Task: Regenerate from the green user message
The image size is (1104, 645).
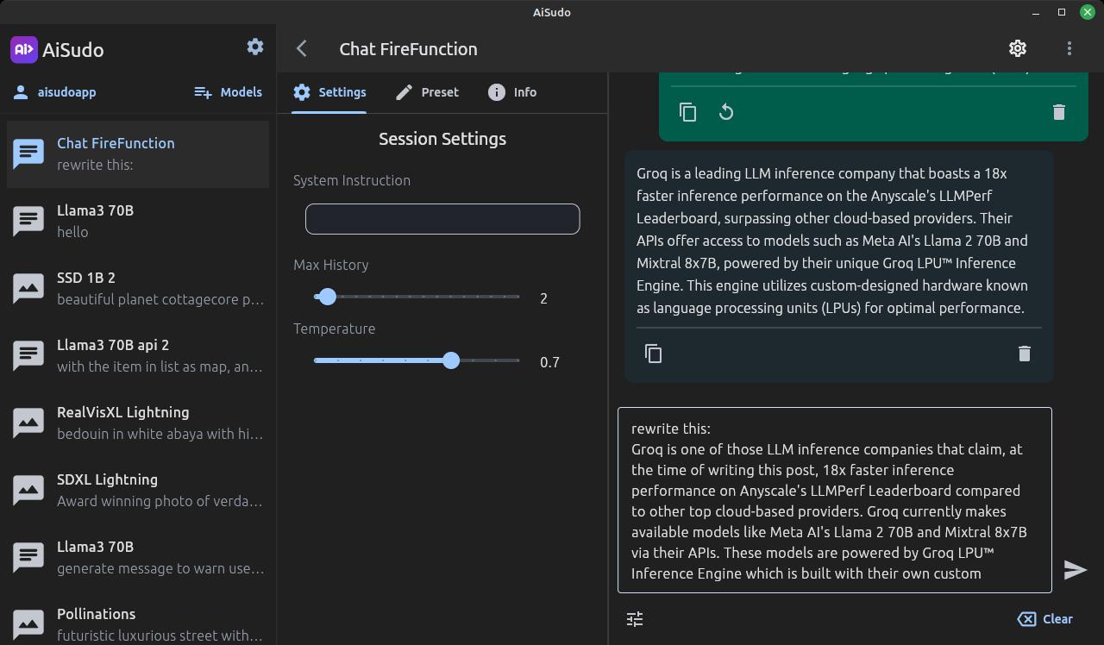Action: click(x=726, y=112)
